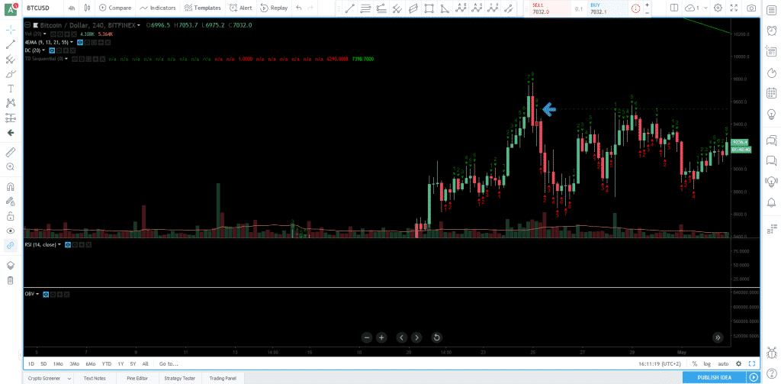This screenshot has width=781, height=384.
Task: Toggle drawings sync link icon
Action: point(11,245)
